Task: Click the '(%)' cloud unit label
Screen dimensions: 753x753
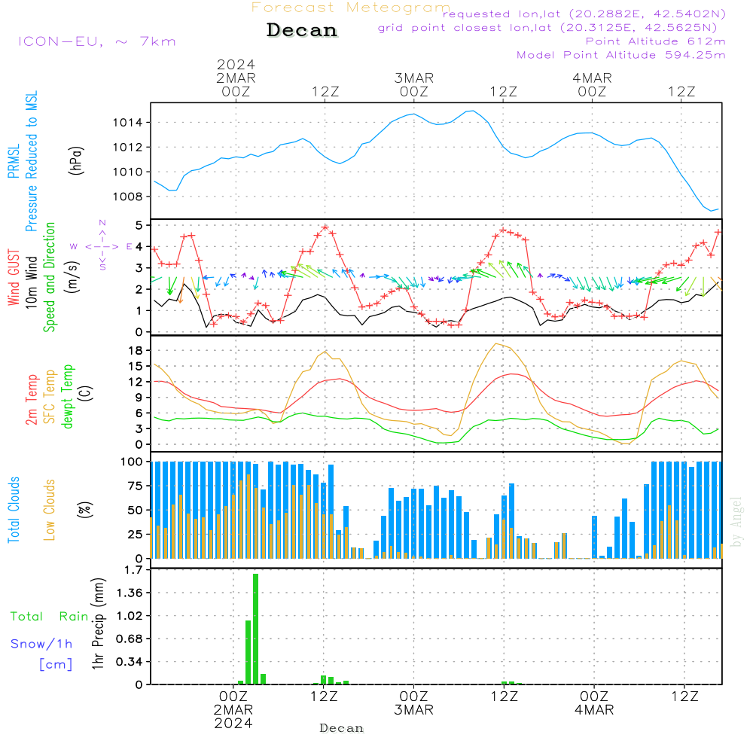Action: click(85, 510)
